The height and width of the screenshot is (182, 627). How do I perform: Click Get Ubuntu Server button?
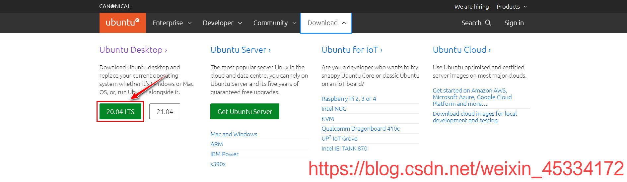(x=245, y=112)
